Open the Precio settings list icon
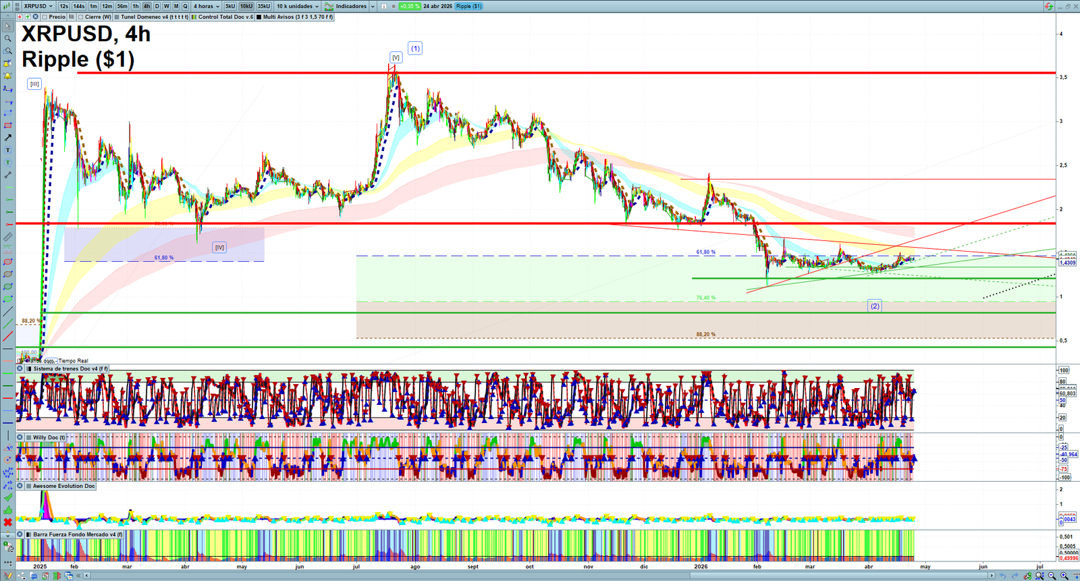 (71, 17)
